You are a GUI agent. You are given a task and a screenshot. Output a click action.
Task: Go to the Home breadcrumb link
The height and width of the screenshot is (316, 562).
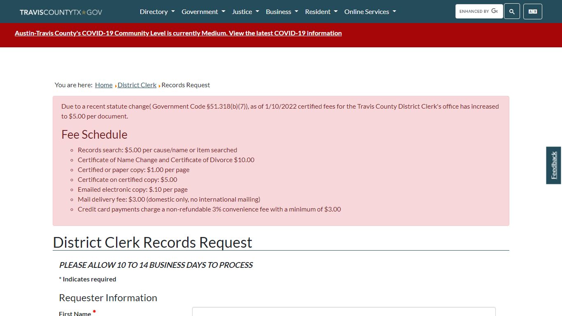pos(104,85)
